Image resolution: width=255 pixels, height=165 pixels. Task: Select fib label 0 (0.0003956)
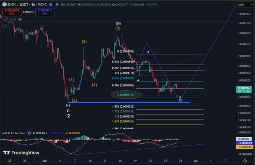point(126,51)
